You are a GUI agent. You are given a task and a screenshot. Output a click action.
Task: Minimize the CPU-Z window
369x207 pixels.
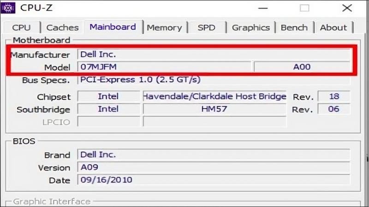[263, 8]
